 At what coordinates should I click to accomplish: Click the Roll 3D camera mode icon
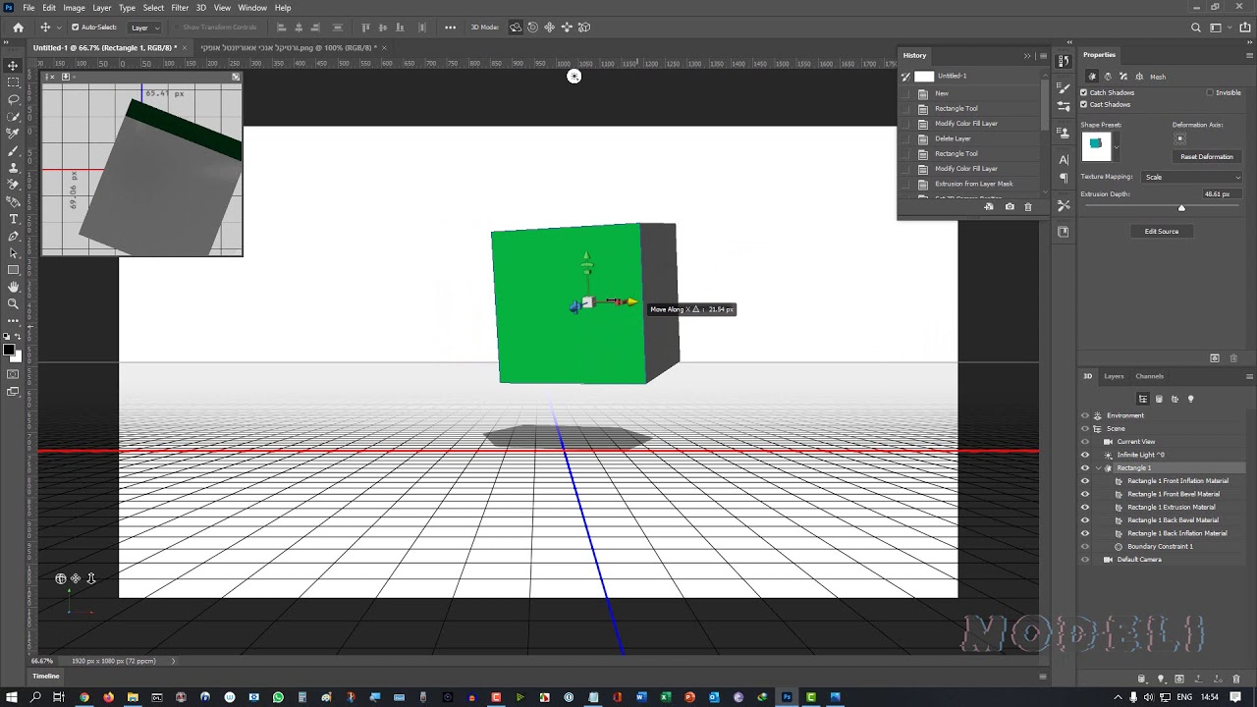pos(533,27)
